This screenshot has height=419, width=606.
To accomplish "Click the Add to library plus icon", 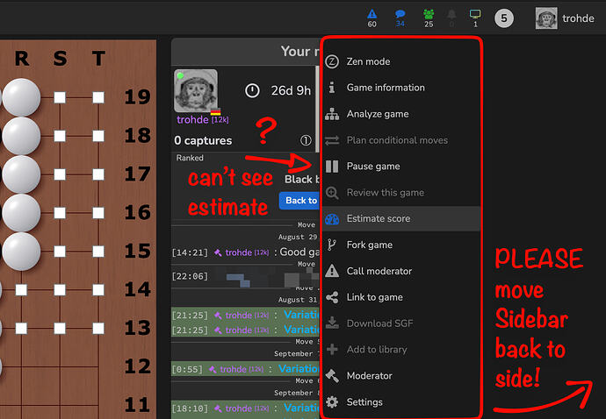I will tap(332, 350).
